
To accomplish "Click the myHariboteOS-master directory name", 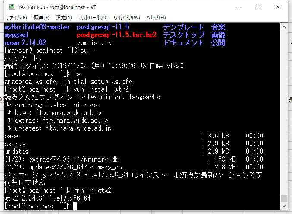I will pyautogui.click(x=37, y=27).
